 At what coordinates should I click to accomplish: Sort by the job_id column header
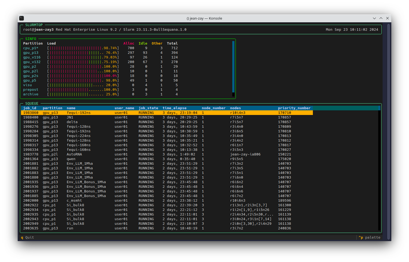(x=30, y=108)
